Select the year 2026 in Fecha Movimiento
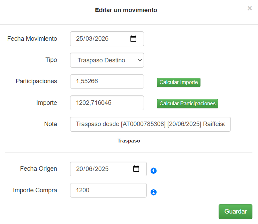This screenshot has height=224, width=258. pos(101,39)
